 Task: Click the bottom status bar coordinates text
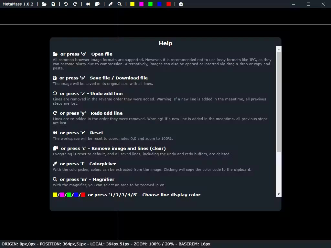105,244
